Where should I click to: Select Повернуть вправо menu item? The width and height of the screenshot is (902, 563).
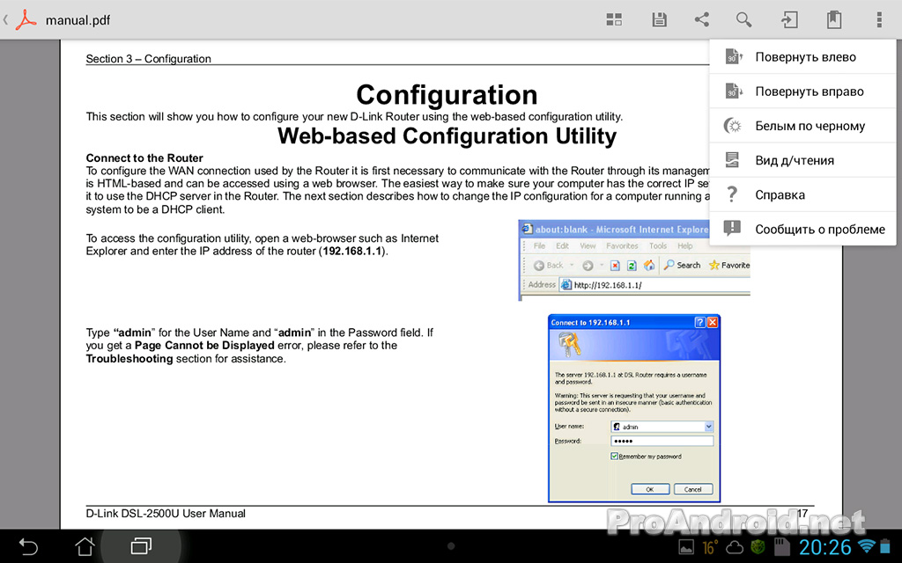click(x=803, y=91)
